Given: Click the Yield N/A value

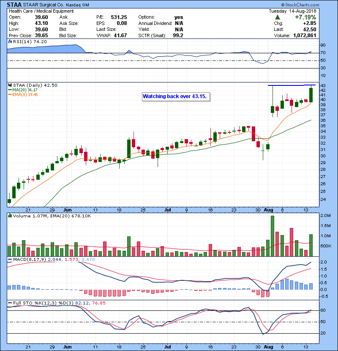Looking at the screenshot, I should [x=179, y=30].
